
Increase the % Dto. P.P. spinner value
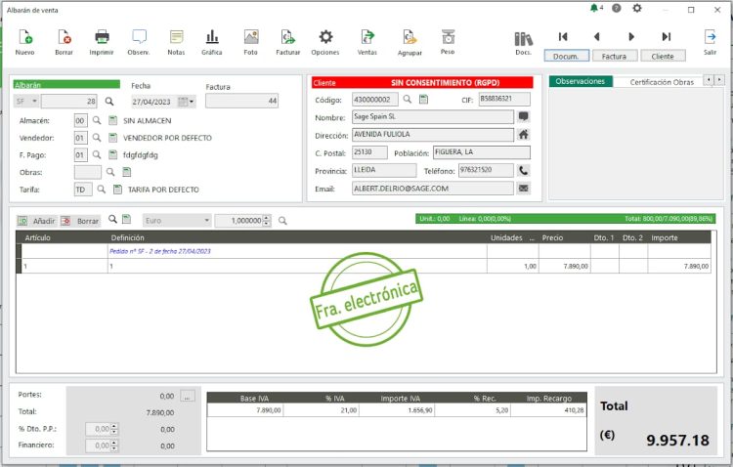point(117,426)
